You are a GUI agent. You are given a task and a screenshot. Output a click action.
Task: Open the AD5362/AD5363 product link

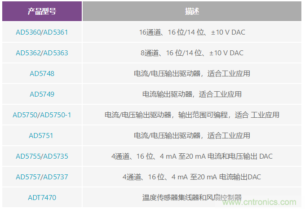[42, 53]
